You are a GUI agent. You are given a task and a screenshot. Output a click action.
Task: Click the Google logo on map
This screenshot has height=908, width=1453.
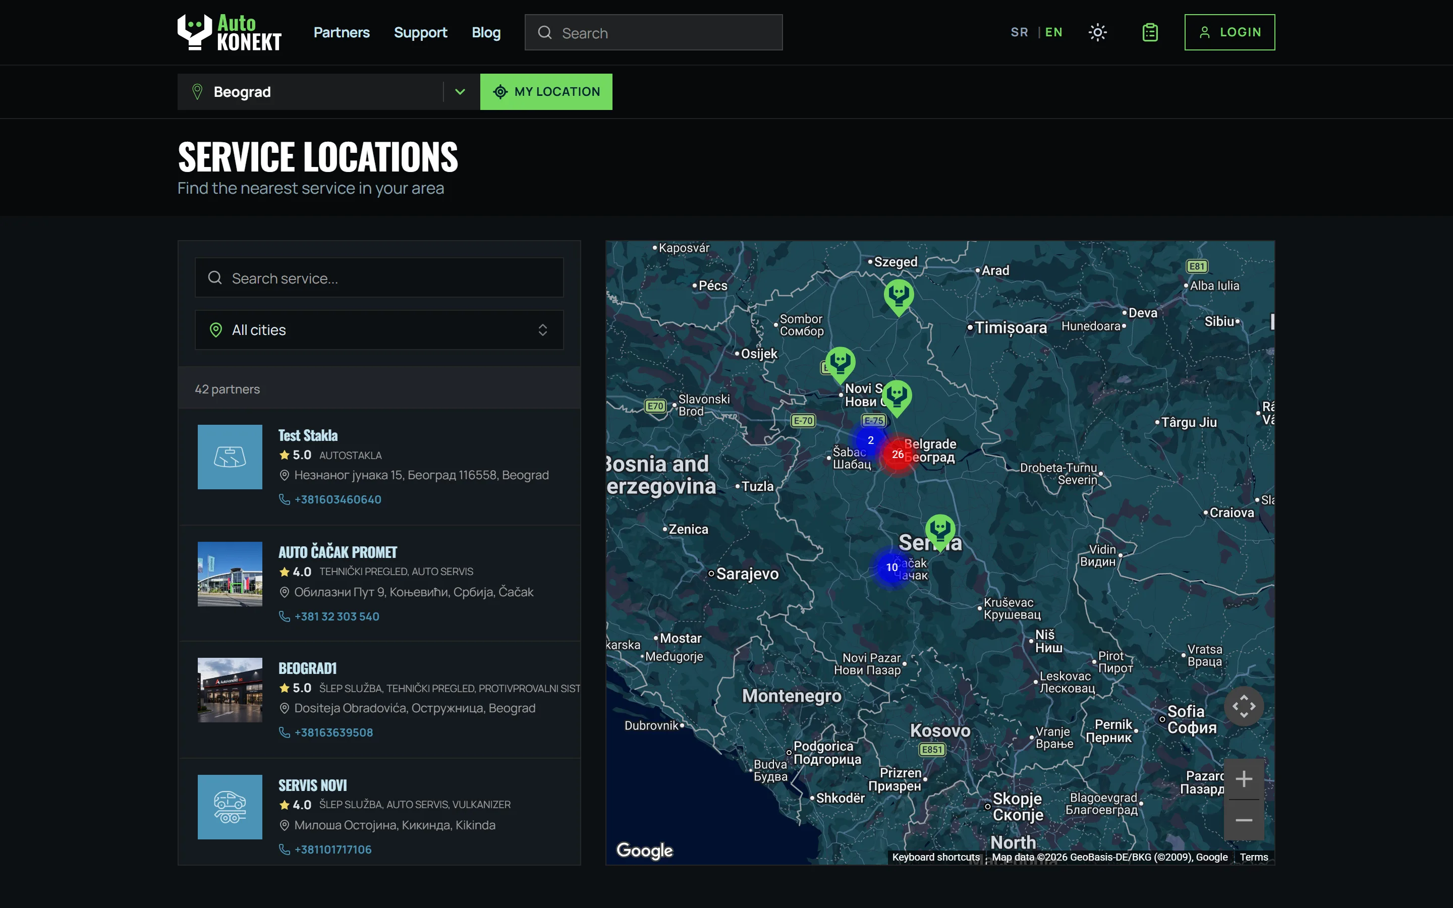645,850
